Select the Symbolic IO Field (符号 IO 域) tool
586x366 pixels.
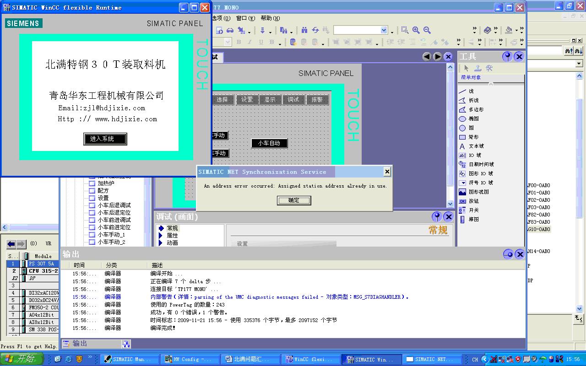coord(476,183)
